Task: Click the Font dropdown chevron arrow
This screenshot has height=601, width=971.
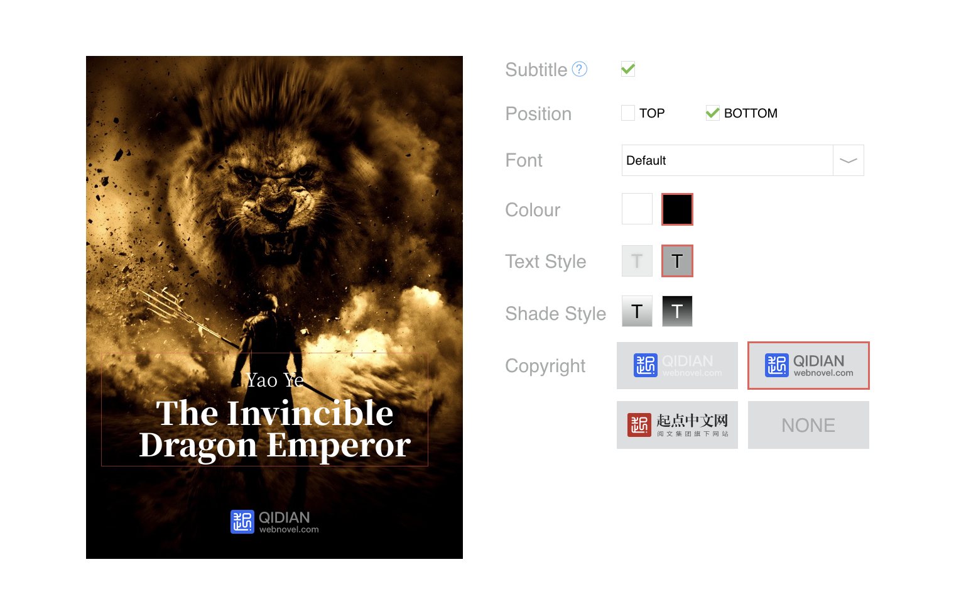Action: click(849, 160)
